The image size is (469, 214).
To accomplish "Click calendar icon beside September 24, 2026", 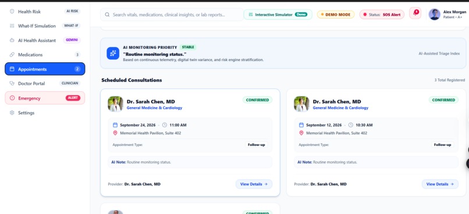I will pos(115,125).
